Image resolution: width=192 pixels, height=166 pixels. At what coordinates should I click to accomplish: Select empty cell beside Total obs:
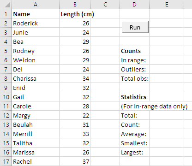point(167,78)
